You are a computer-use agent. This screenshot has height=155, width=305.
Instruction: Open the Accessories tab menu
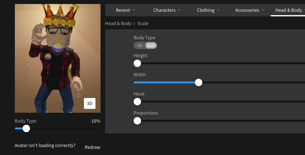click(250, 10)
